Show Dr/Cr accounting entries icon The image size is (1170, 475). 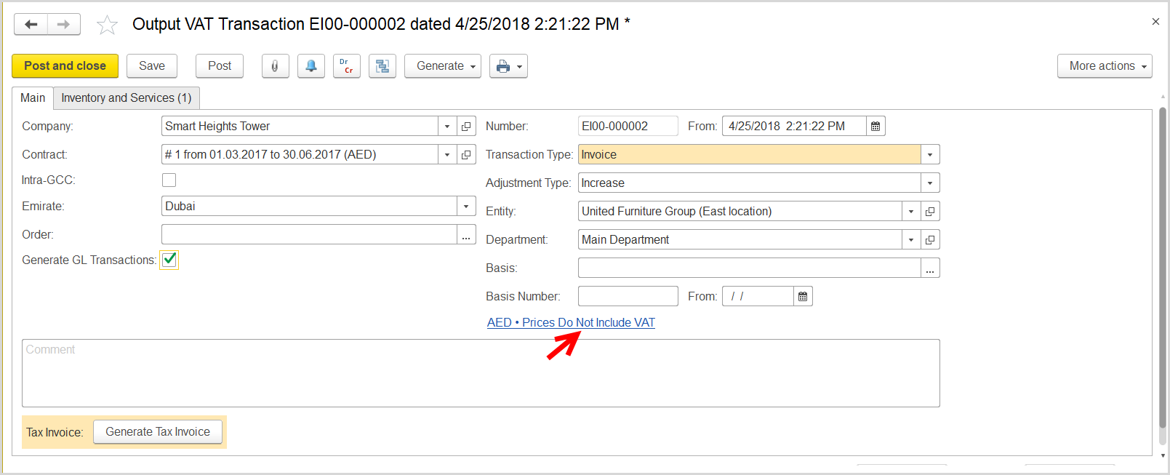point(346,66)
